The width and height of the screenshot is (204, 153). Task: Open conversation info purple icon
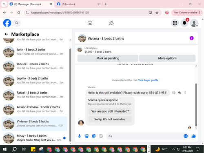[191, 38]
